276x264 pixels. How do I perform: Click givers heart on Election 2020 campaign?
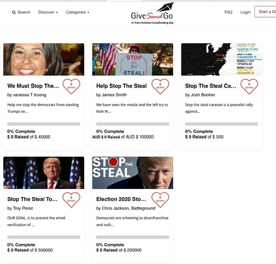point(160,200)
